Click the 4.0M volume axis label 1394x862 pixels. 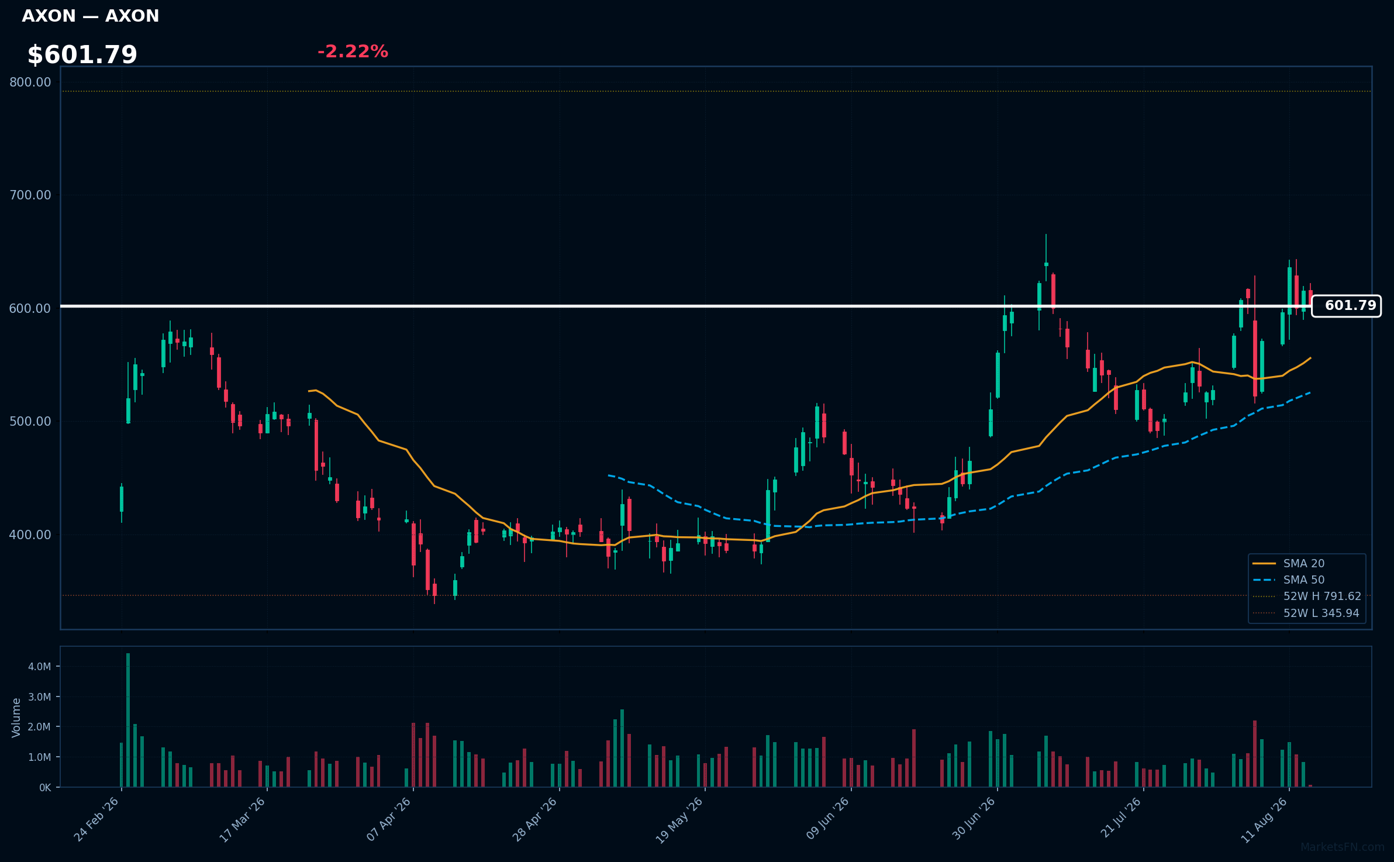(40, 667)
